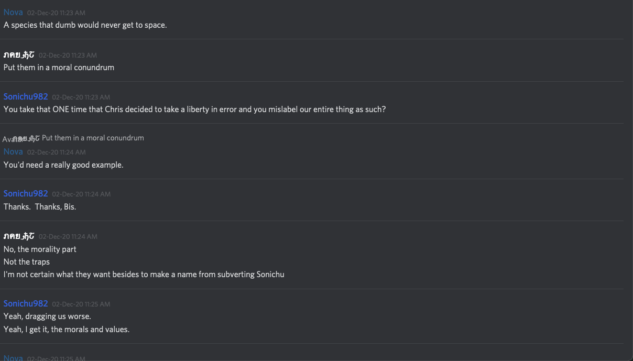Click timestamp of the 'A species that dumb' message
The height and width of the screenshot is (361, 633).
pyautogui.click(x=56, y=13)
